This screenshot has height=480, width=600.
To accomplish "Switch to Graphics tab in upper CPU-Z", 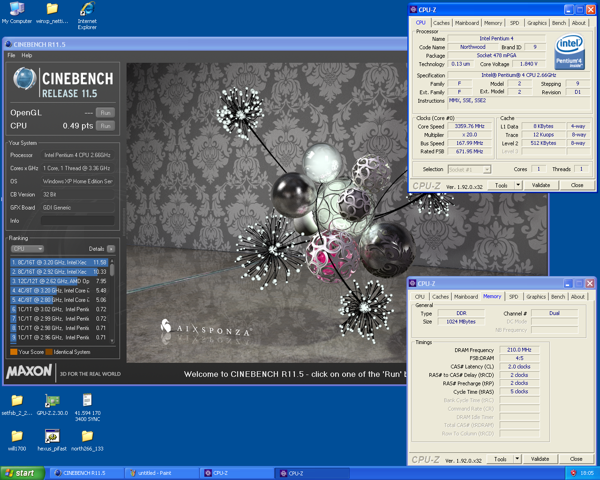I will click(x=537, y=23).
